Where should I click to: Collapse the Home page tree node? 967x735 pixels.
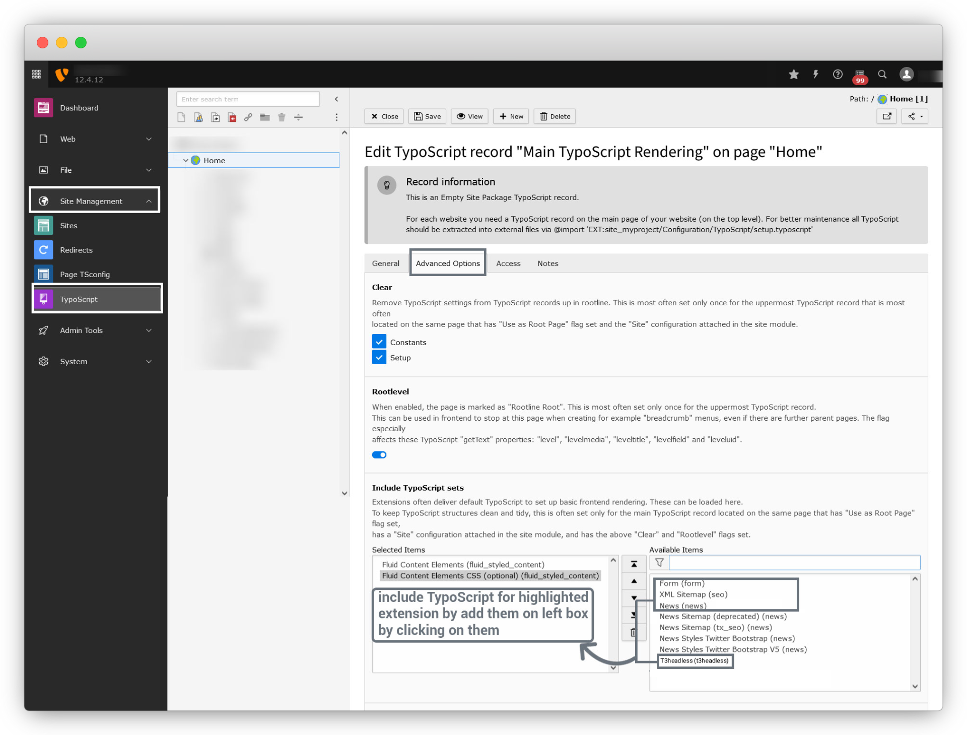[185, 160]
